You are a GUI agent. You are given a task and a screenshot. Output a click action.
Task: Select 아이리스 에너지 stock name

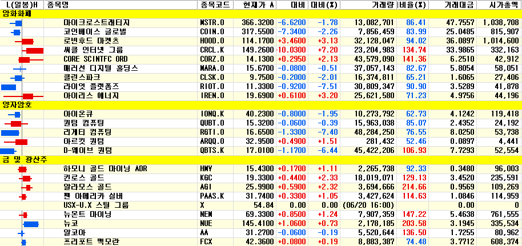(91, 96)
